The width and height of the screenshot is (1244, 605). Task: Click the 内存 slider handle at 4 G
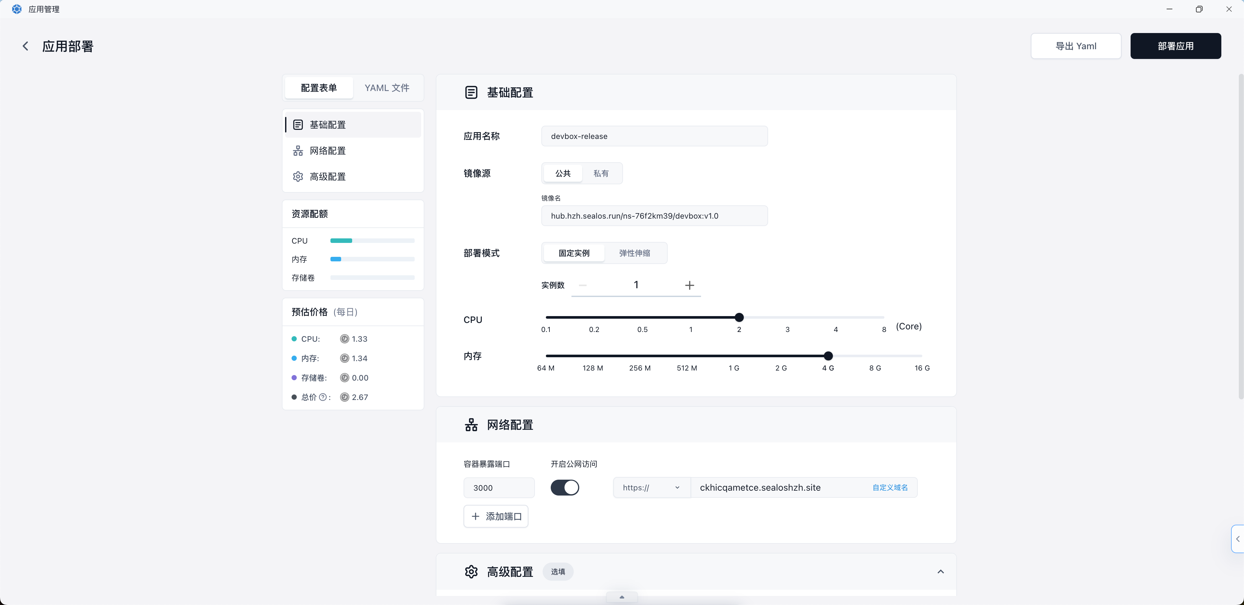tap(828, 356)
